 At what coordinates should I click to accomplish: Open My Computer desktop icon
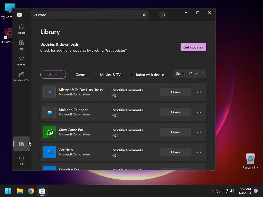pyautogui.click(x=7, y=11)
